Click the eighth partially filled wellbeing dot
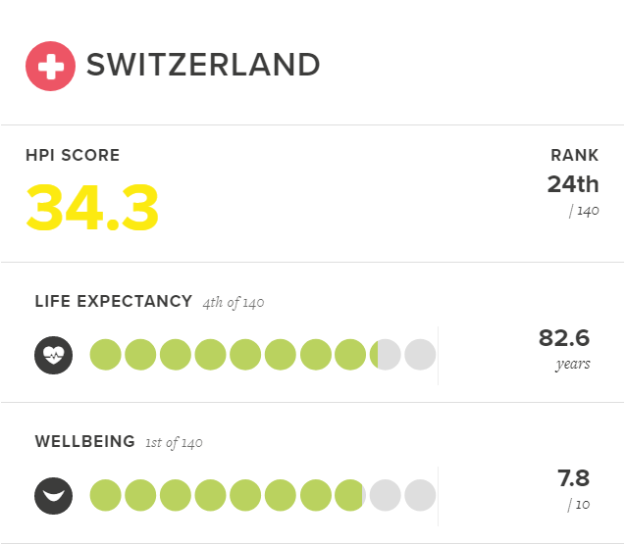The height and width of the screenshot is (545, 626). (x=350, y=495)
